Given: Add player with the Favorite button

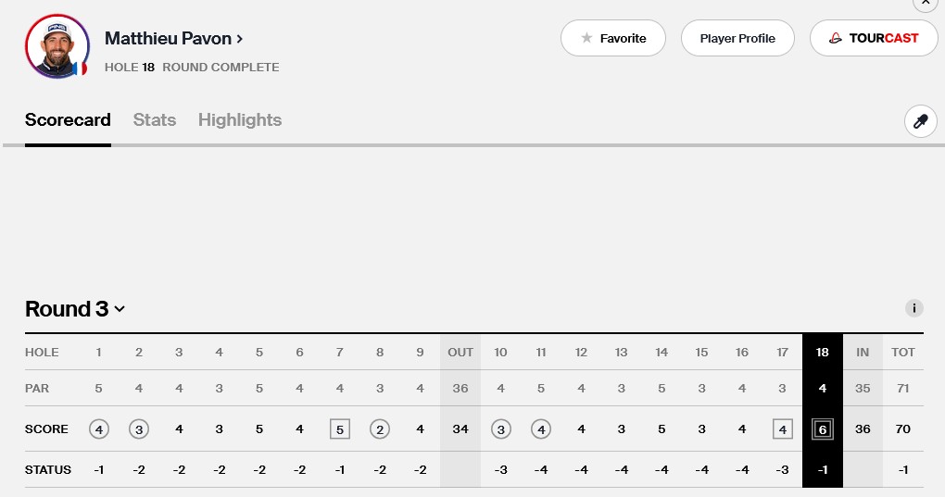Looking at the screenshot, I should tap(612, 38).
